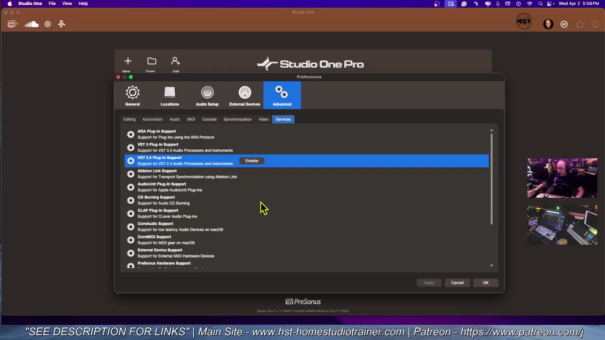Click gear icon of External Device Support
The height and width of the screenshot is (340, 605).
point(131,254)
